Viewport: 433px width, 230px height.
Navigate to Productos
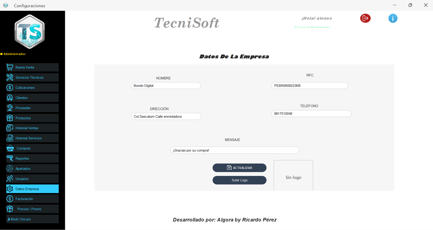(32, 118)
